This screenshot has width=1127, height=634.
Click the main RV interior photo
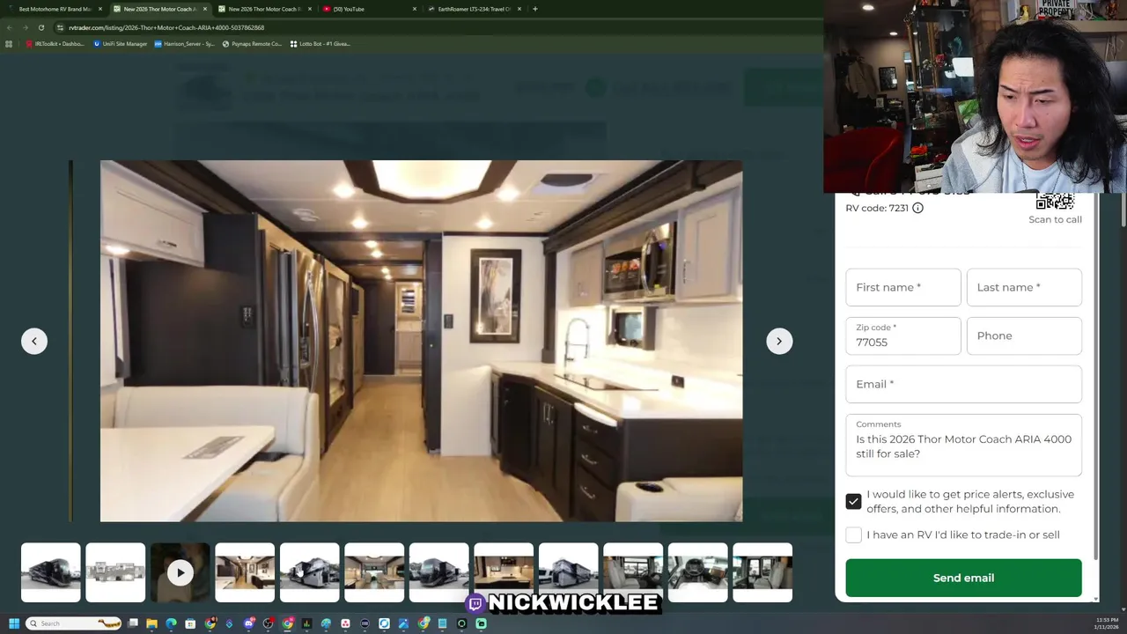coord(421,341)
